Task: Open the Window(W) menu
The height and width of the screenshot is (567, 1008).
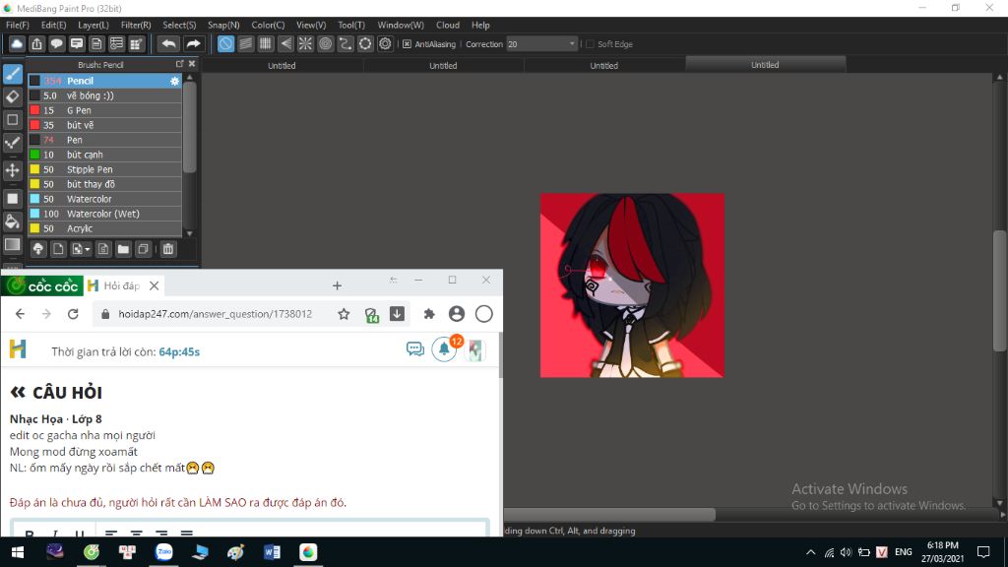Action: tap(401, 25)
